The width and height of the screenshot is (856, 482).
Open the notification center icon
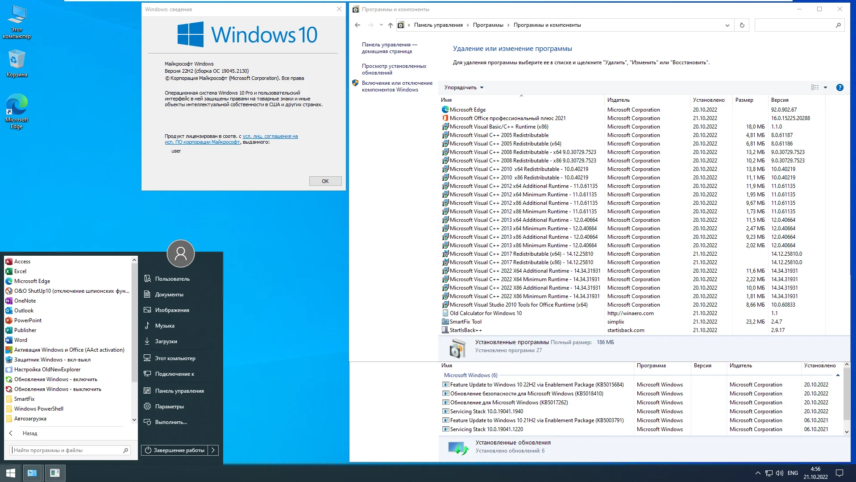point(839,473)
